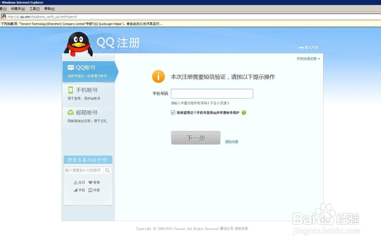Expand the 手机快速注册 dropdown

(x=308, y=59)
